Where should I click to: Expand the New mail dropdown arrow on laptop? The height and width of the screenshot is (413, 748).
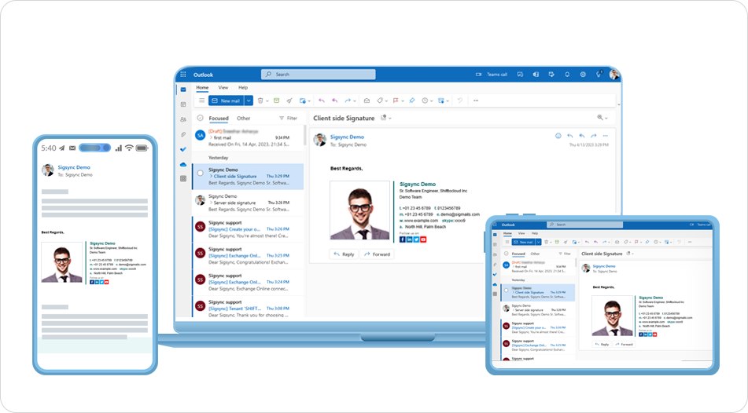pyautogui.click(x=249, y=101)
